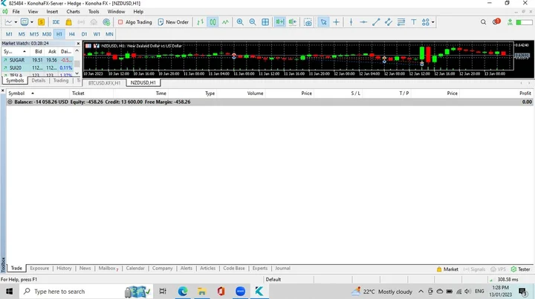The height and width of the screenshot is (299, 535).
Task: Switch to BTCUSD.KFX,H1 chart tab
Action: coord(104,83)
